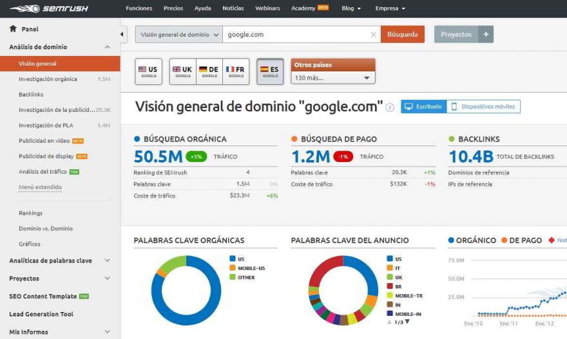Click the plus icon beside Proyectos
The height and width of the screenshot is (339, 567).
486,35
